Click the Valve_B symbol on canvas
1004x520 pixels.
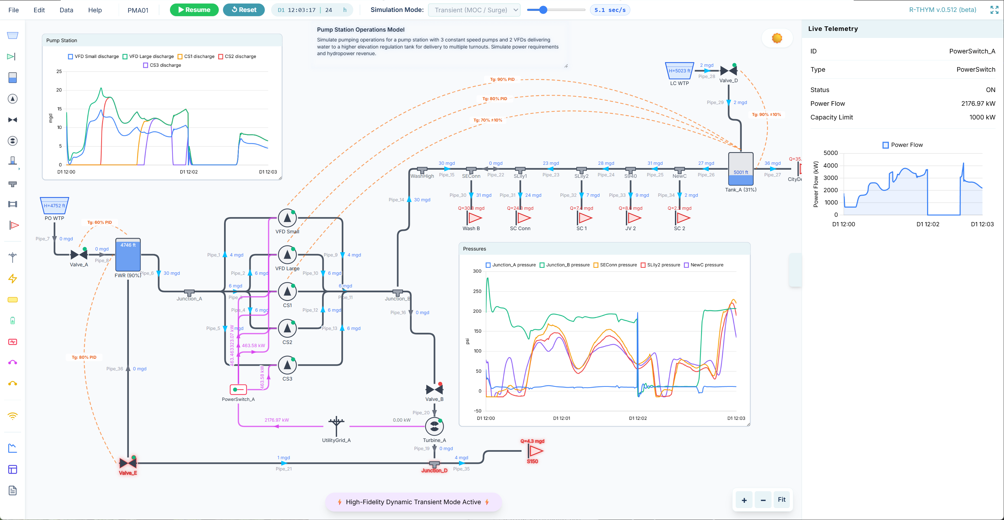(x=434, y=389)
